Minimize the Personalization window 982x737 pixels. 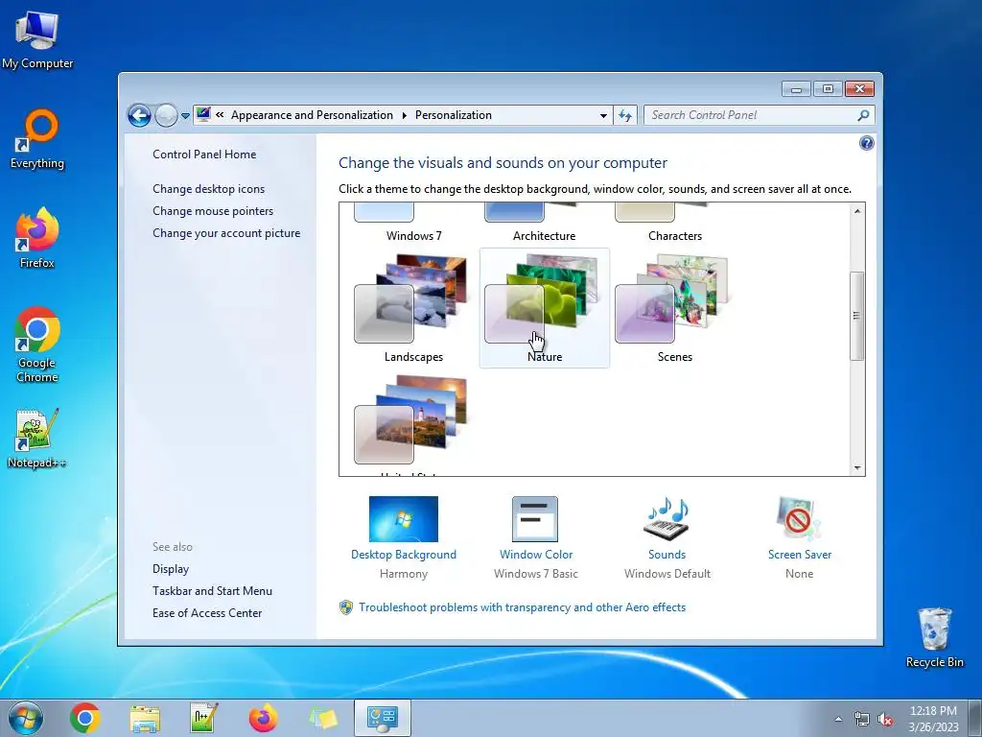[796, 89]
